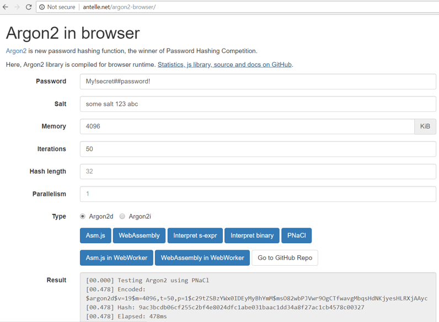439x322 pixels.
Task: Click the Memory value field
Action: tap(247, 126)
